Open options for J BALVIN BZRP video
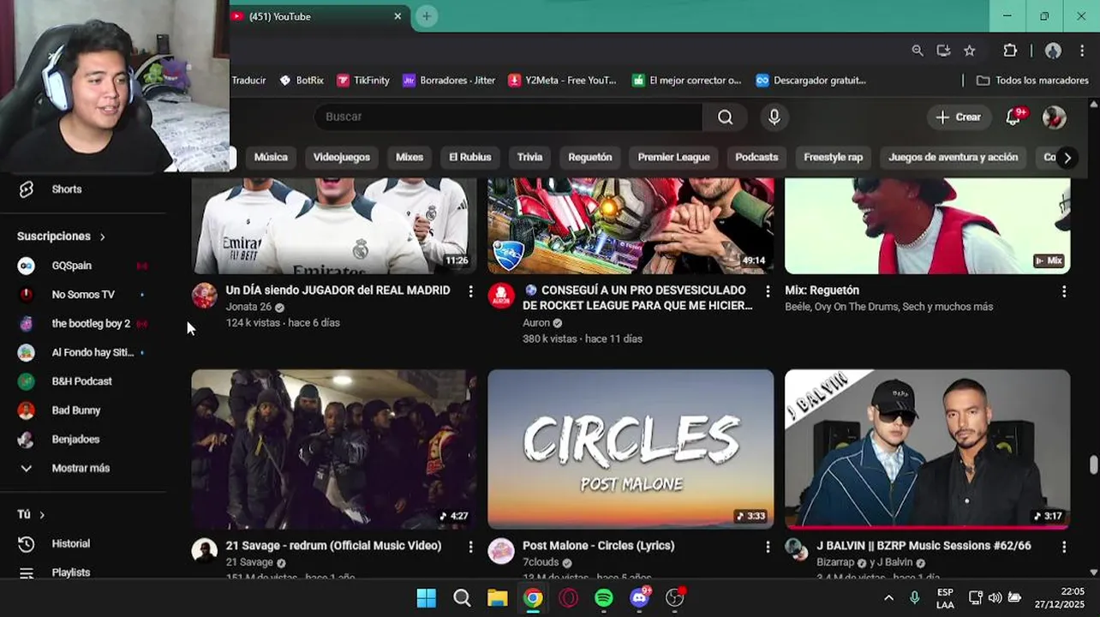The height and width of the screenshot is (617, 1100). click(1064, 547)
